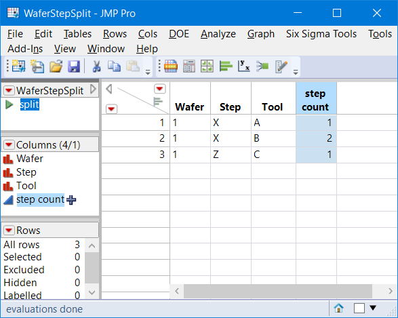The image size is (398, 318).
Task: Open the Six Sigma Tools menu
Action: coord(321,34)
